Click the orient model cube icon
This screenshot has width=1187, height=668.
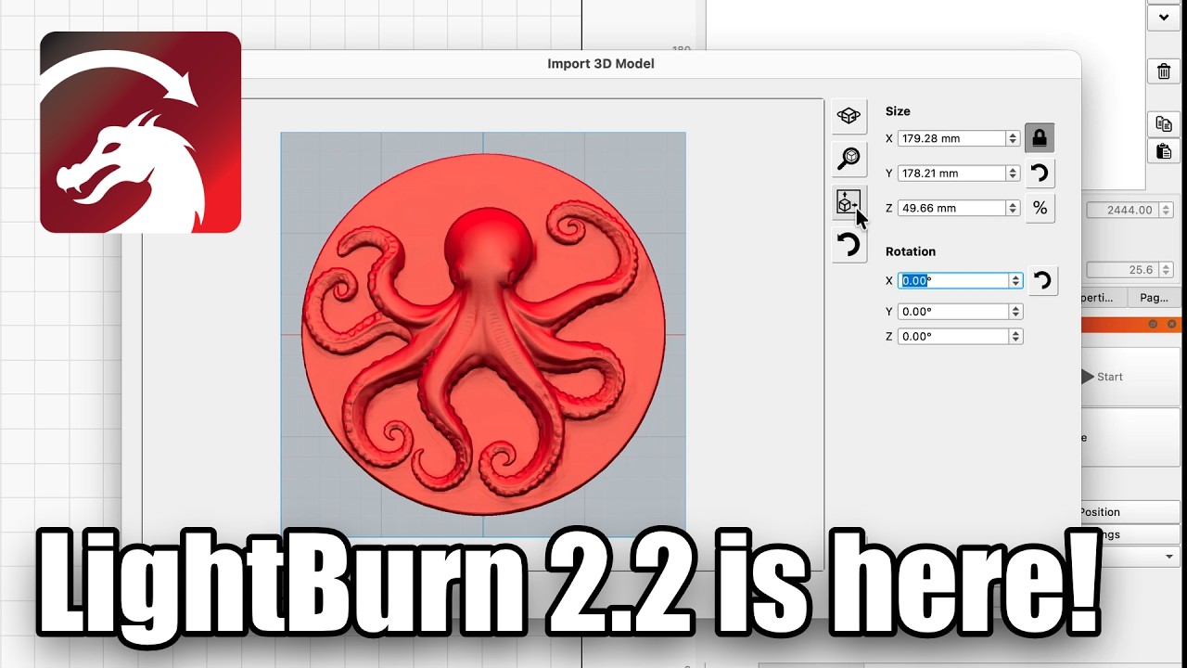pos(849,202)
